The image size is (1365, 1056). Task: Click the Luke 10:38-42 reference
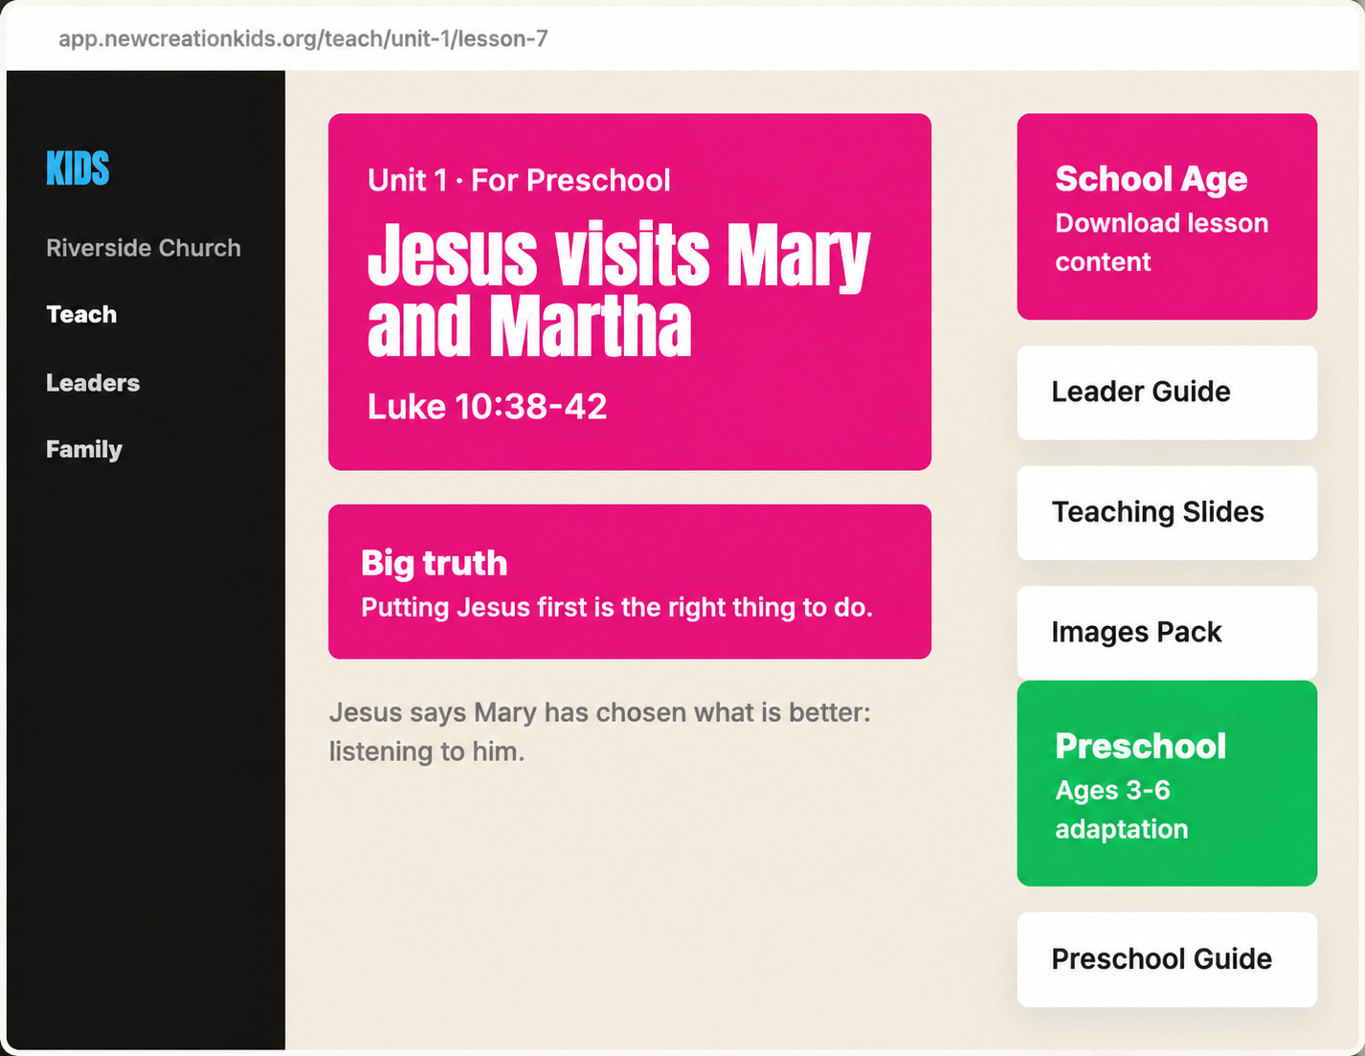487,407
